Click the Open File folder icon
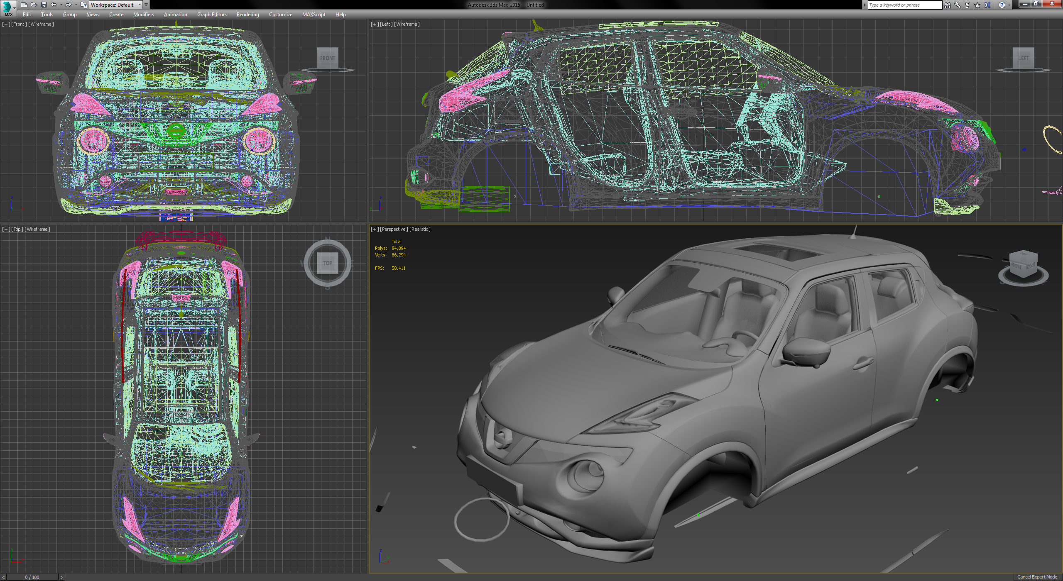Viewport: 1063px width, 581px height. pos(34,5)
